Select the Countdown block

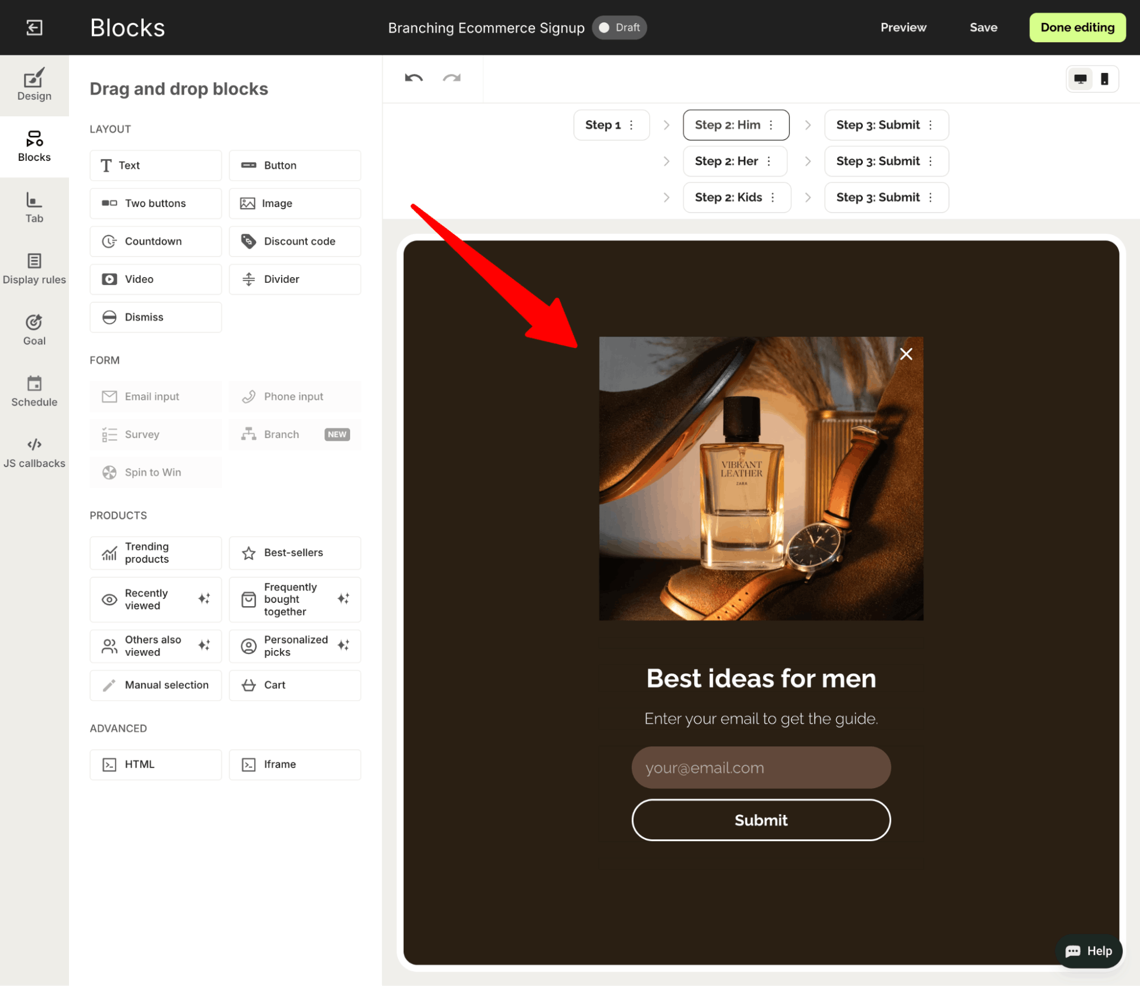[155, 241]
